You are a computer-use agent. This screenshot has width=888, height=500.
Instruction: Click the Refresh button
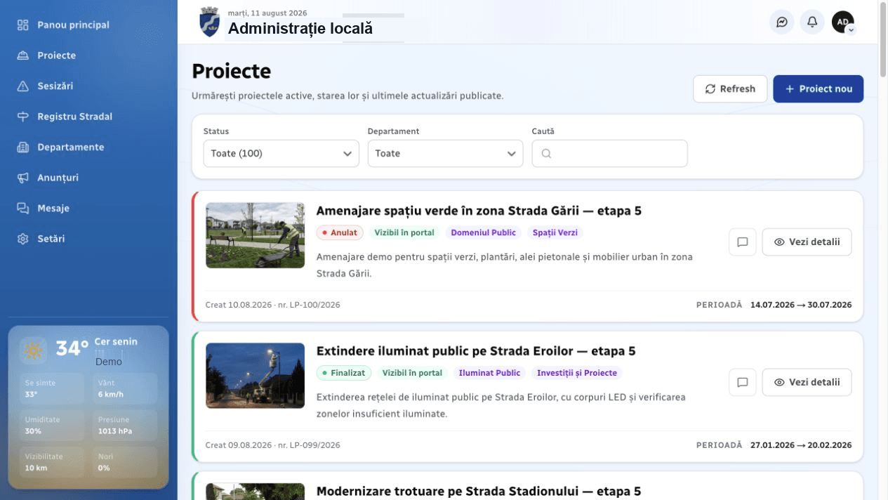point(730,88)
